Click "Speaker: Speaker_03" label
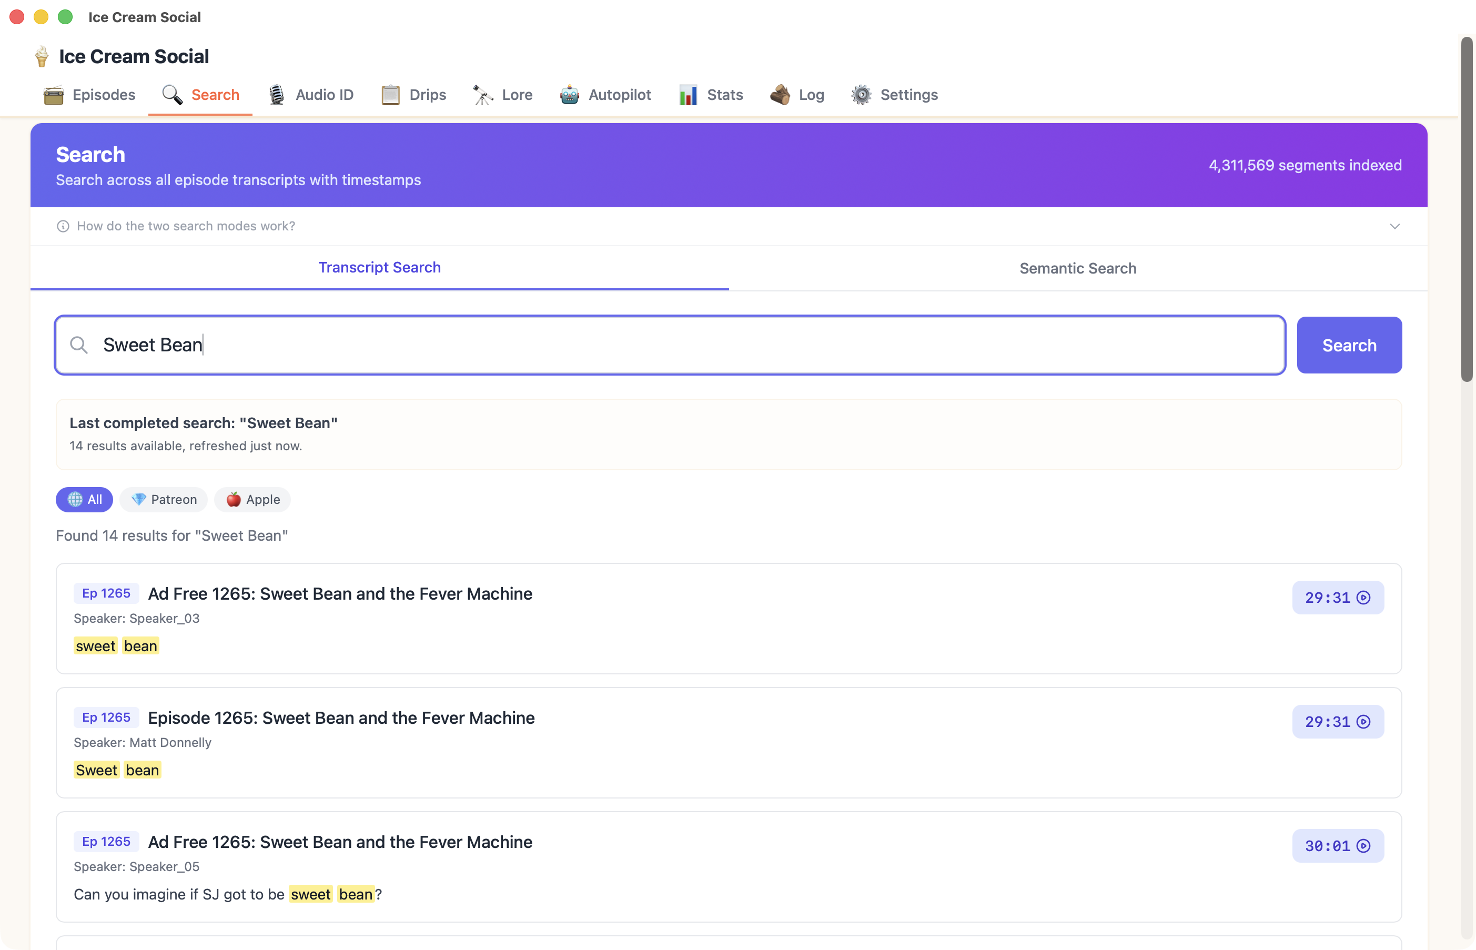Viewport: 1476px width, 950px height. pyautogui.click(x=137, y=619)
